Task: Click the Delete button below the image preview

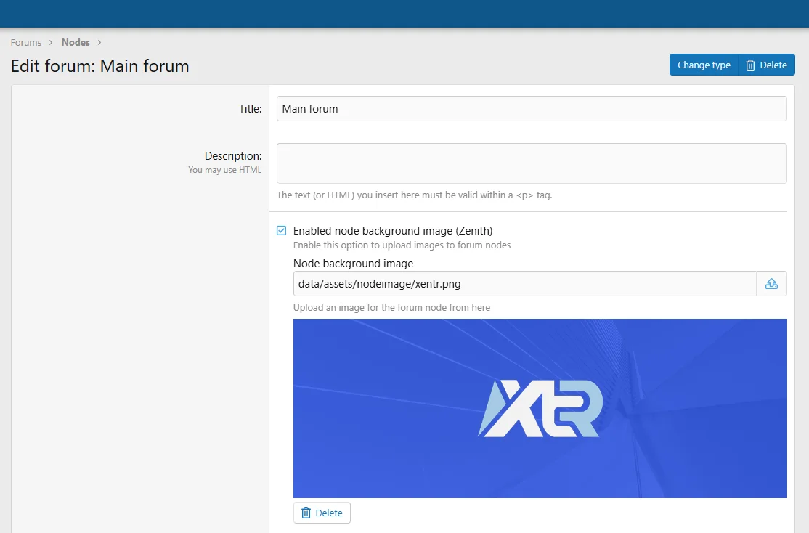Action: pos(322,513)
